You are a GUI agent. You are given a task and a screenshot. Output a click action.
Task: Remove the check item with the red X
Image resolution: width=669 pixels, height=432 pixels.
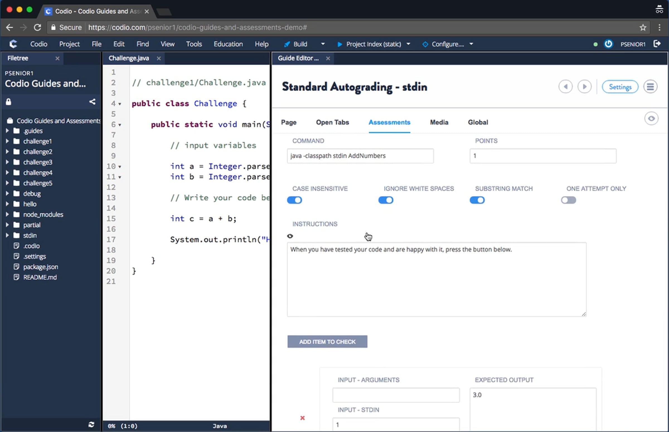302,418
